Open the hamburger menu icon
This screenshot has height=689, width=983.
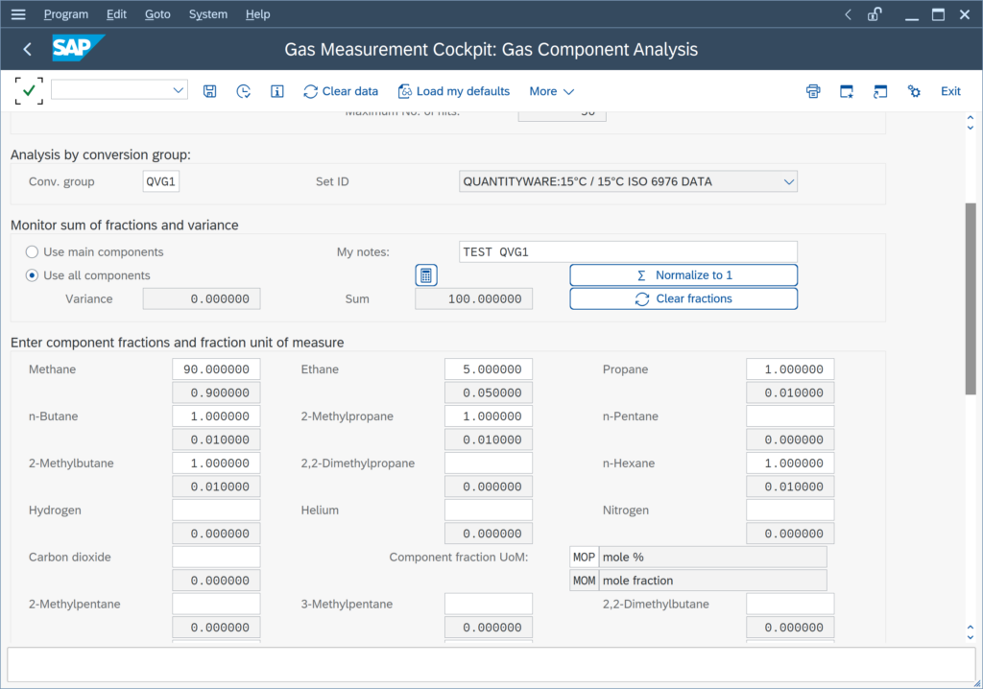(x=18, y=13)
